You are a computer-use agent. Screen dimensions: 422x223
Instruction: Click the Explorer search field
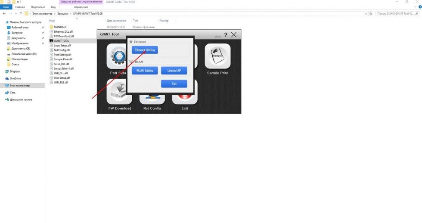tap(397, 13)
